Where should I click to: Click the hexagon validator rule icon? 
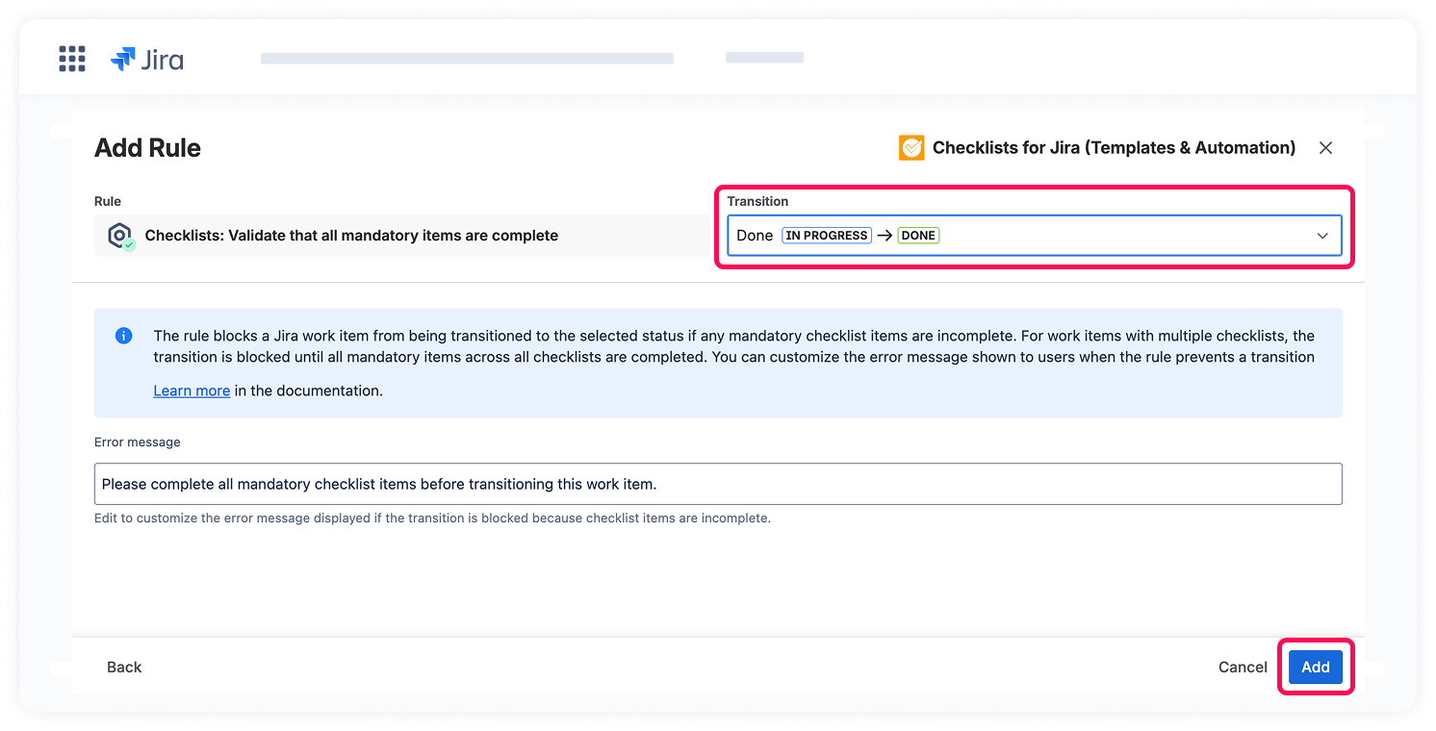[120, 236]
